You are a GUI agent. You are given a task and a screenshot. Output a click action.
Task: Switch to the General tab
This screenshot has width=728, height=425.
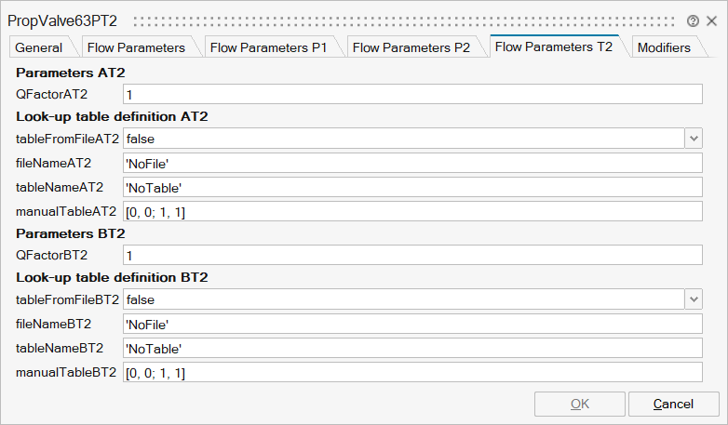coord(39,47)
